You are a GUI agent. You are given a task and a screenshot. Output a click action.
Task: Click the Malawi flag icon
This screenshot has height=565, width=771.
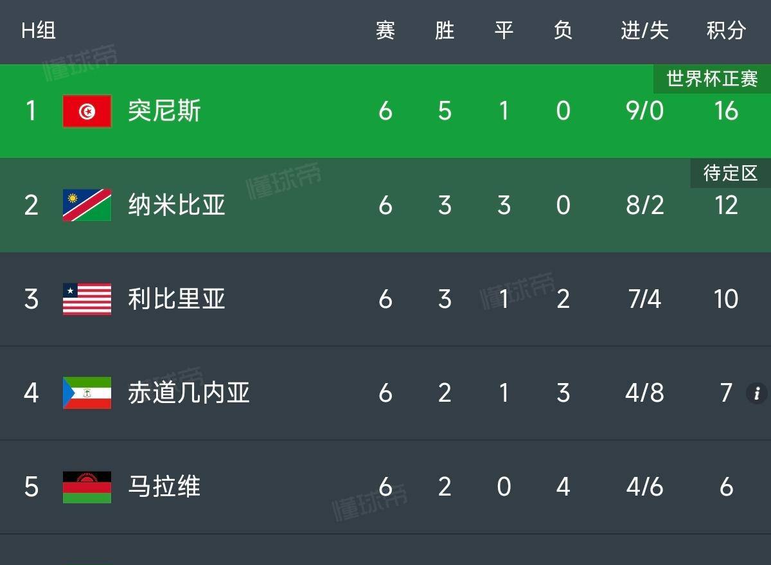(x=87, y=487)
